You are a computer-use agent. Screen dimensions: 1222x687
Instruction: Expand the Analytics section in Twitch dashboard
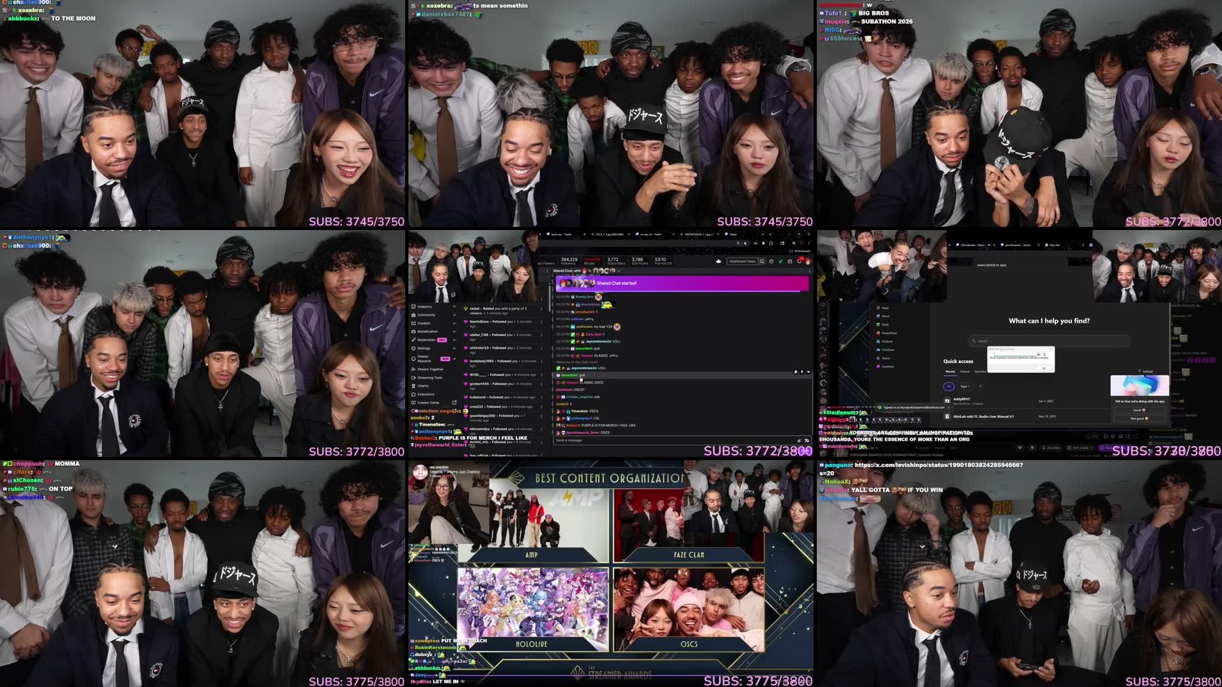coord(454,307)
